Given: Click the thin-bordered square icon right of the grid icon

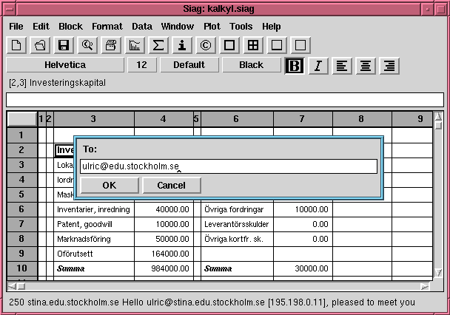Looking at the screenshot, I should (x=277, y=45).
